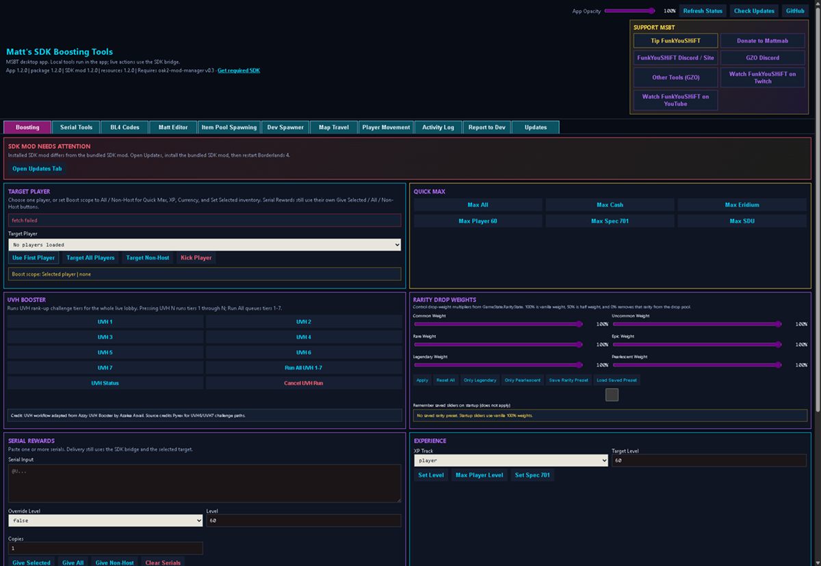The image size is (821, 566).
Task: Focus the Serial Input text area
Action: point(205,483)
